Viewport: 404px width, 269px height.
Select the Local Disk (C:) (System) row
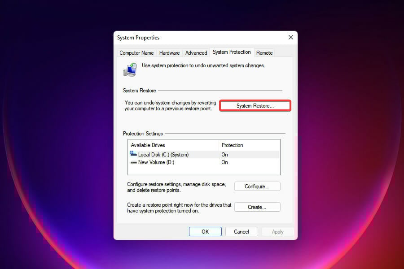click(x=204, y=154)
